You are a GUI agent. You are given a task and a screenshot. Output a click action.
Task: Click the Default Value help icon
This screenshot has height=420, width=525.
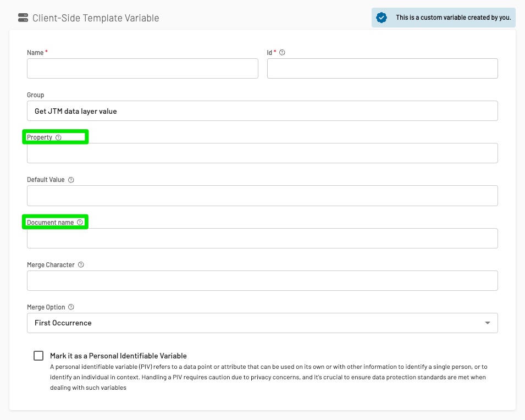tap(71, 180)
